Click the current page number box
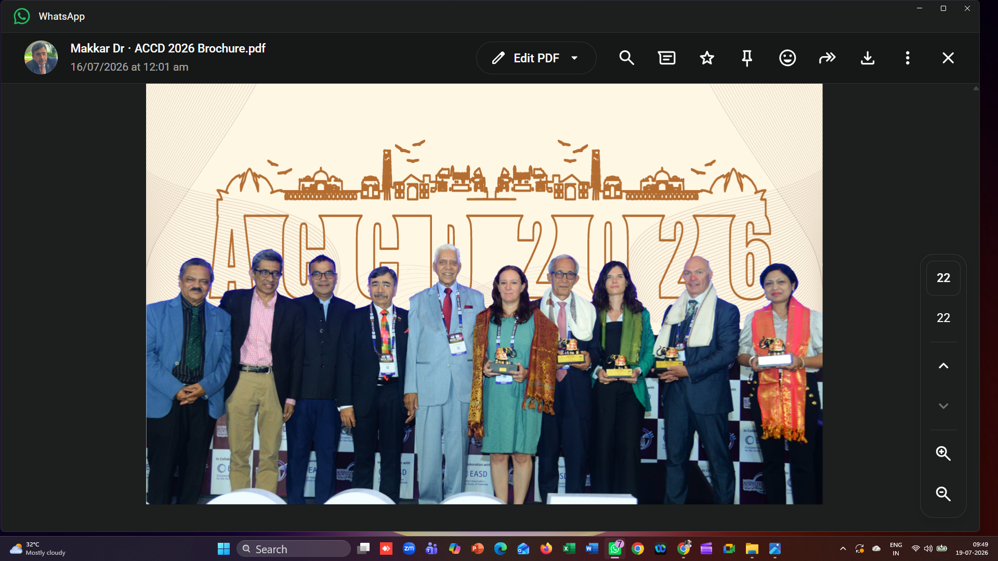Image resolution: width=998 pixels, height=561 pixels. coord(943,278)
